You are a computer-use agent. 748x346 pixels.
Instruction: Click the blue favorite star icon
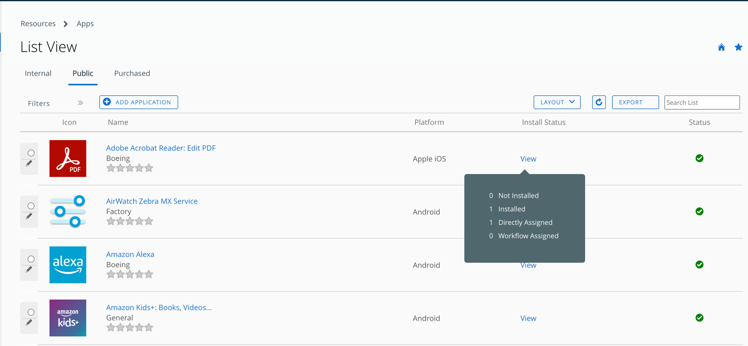tap(738, 48)
